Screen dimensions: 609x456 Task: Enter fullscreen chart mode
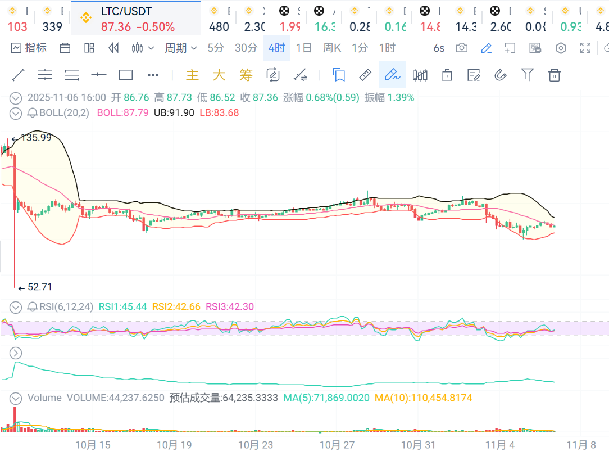585,48
